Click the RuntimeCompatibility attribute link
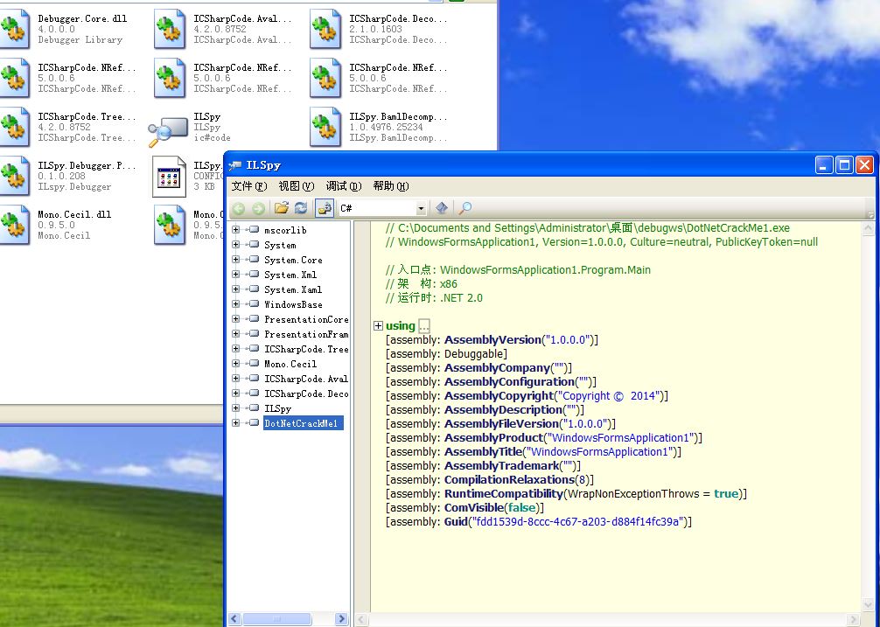The image size is (880, 627). pyautogui.click(x=503, y=494)
